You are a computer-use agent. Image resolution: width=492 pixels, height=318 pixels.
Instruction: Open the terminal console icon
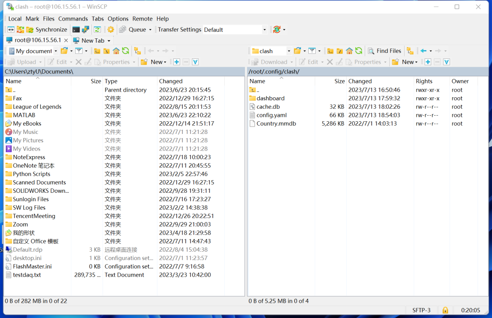point(76,29)
